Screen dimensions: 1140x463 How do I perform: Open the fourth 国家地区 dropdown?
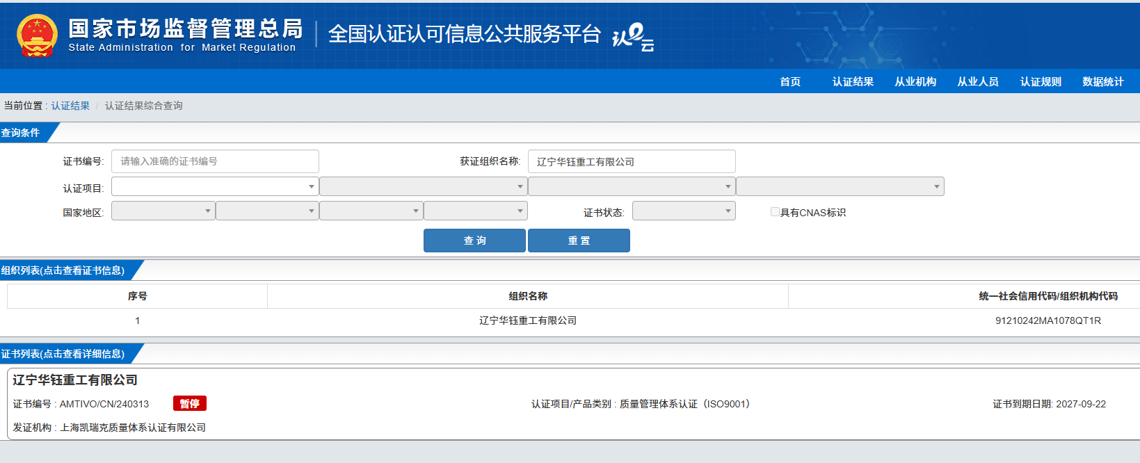click(476, 211)
